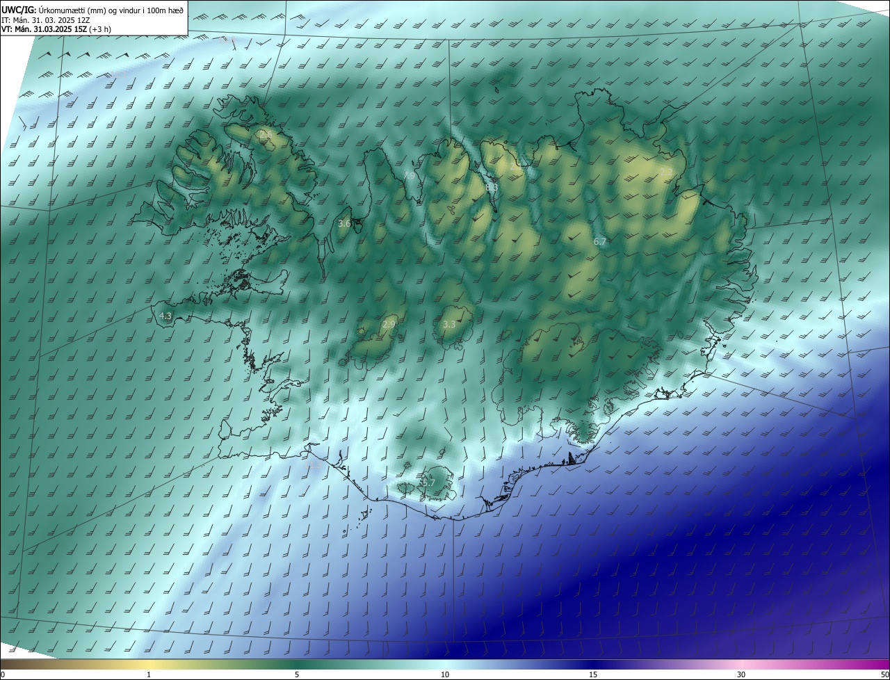Click the color scale tick labeled 50

pyautogui.click(x=884, y=674)
